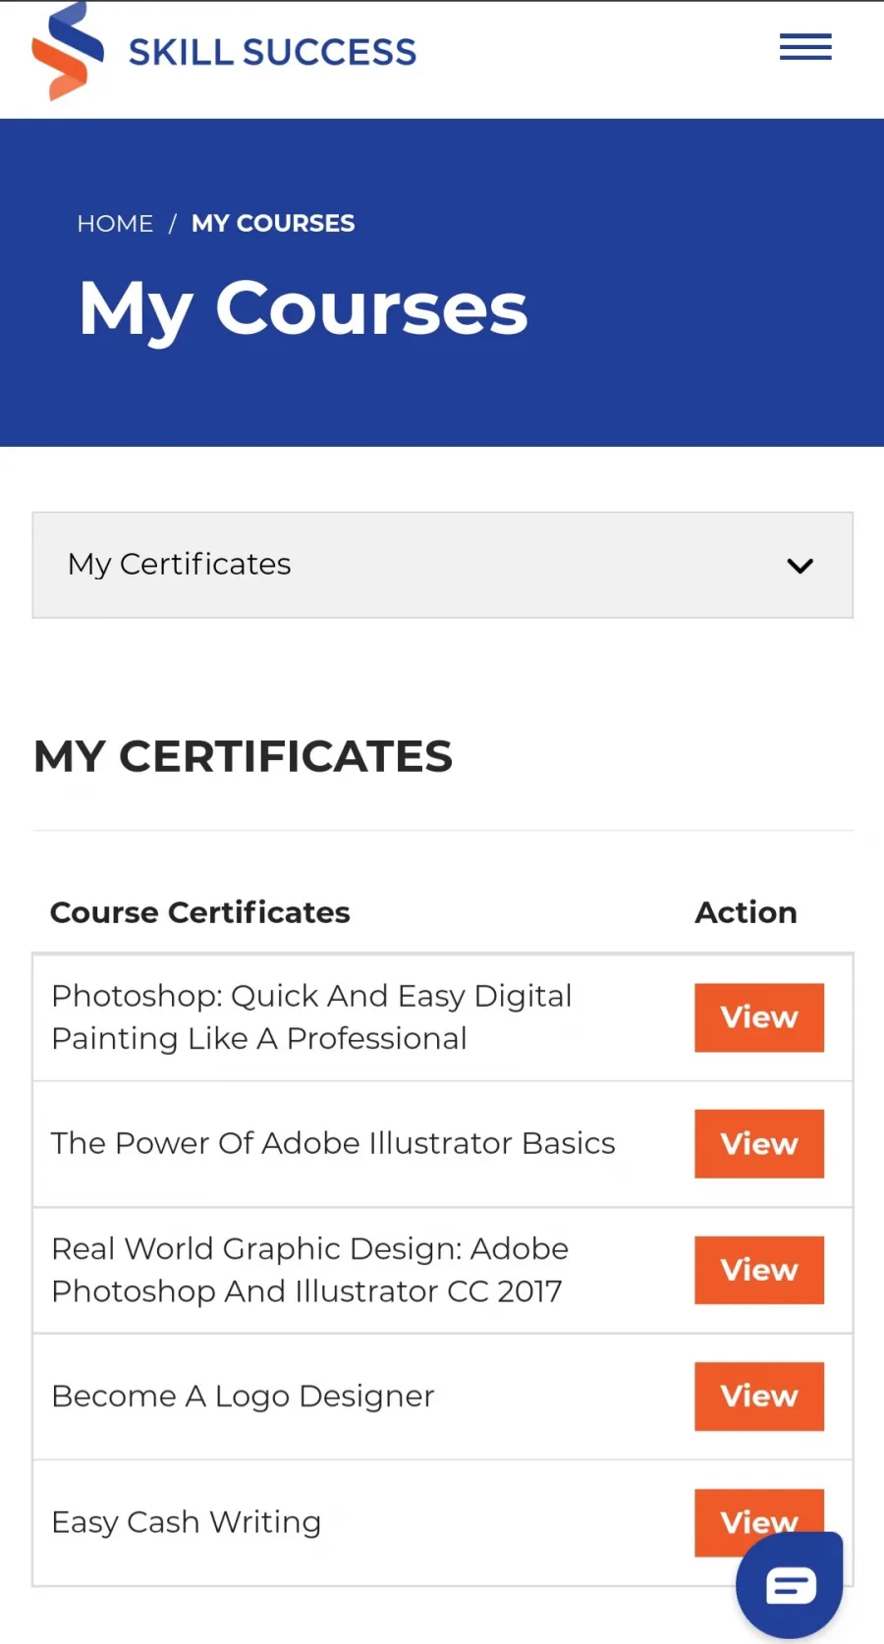Click the Skill Success logo icon
Screen dimensions: 884x1644
tap(67, 51)
